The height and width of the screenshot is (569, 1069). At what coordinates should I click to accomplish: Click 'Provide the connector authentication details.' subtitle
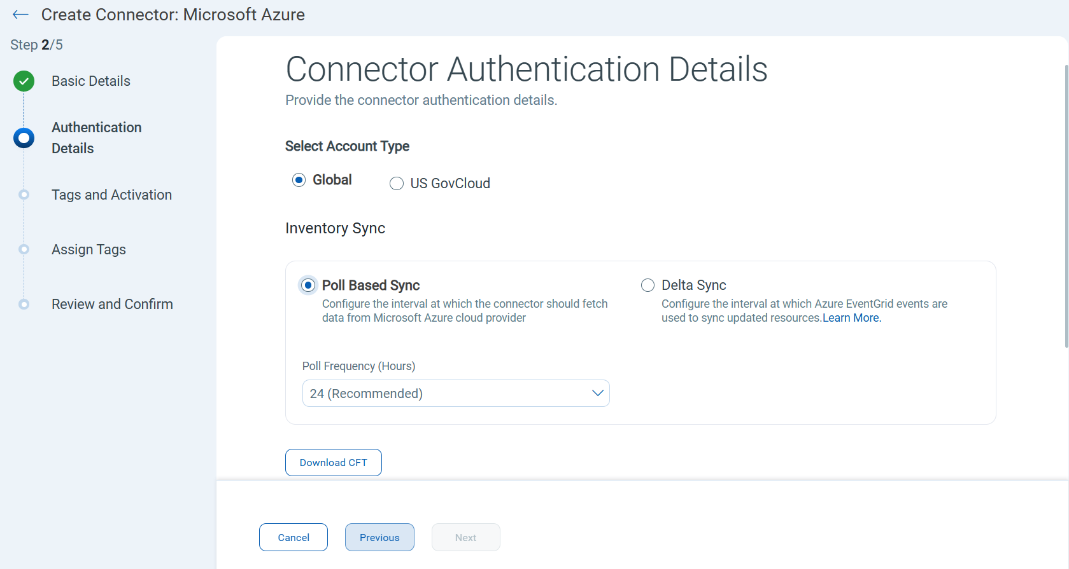[421, 100]
